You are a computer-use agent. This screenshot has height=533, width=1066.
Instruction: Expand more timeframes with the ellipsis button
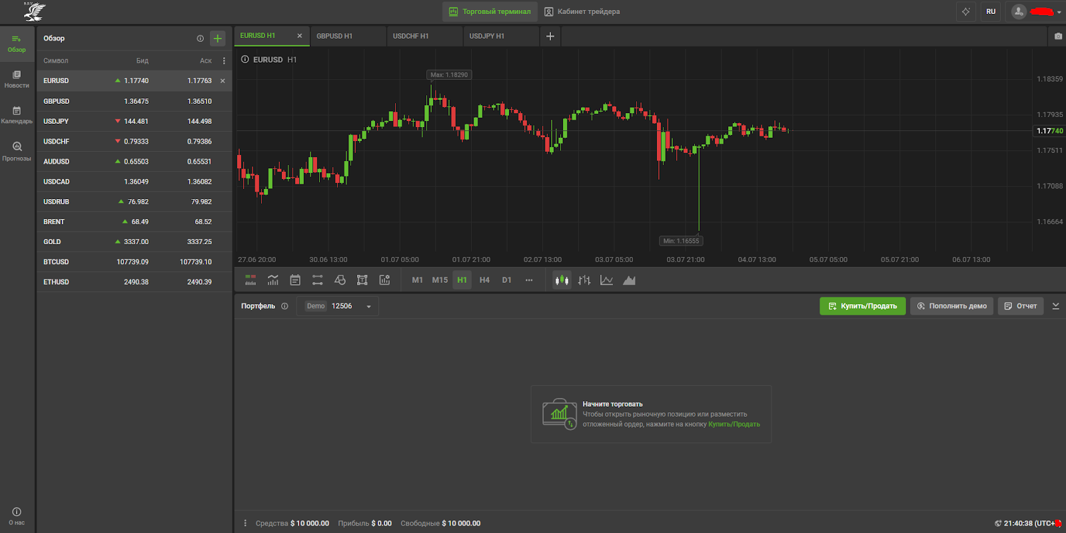[x=529, y=280]
